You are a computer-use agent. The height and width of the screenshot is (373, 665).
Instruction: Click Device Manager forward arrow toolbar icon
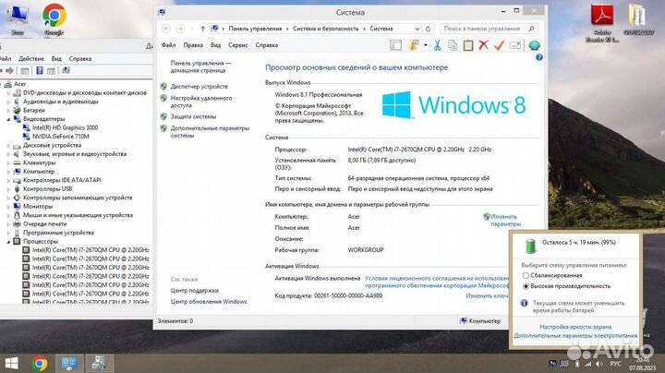(10, 71)
